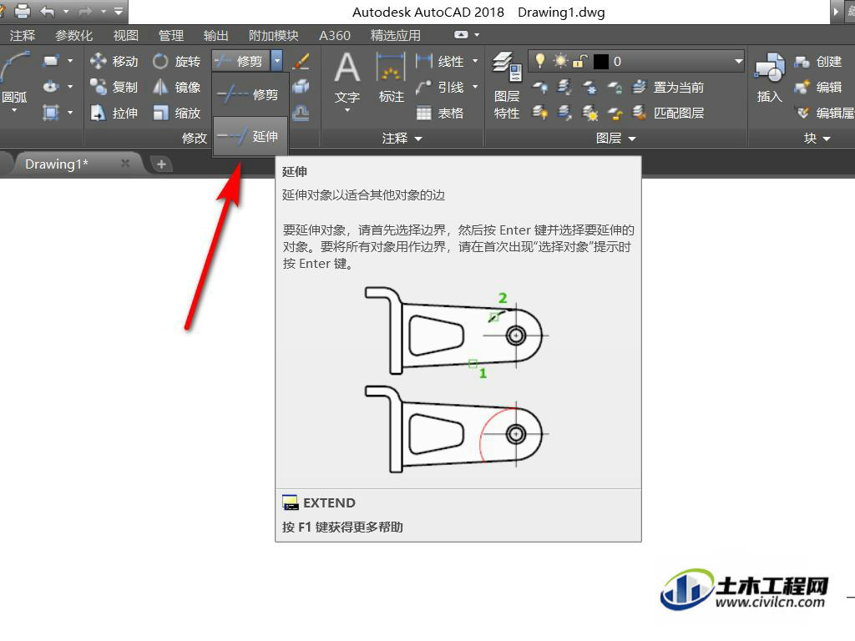The width and height of the screenshot is (855, 641).
Task: Switch to the 视图 ribbon tab
Action: click(x=126, y=35)
